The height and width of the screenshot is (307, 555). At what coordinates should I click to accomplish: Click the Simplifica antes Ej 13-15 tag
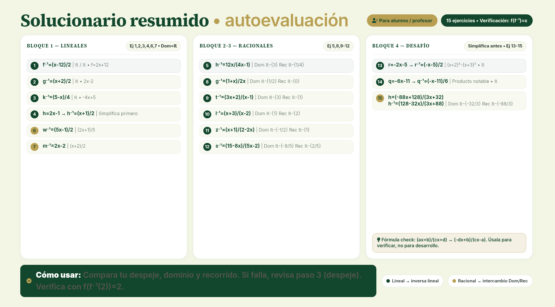point(495,46)
